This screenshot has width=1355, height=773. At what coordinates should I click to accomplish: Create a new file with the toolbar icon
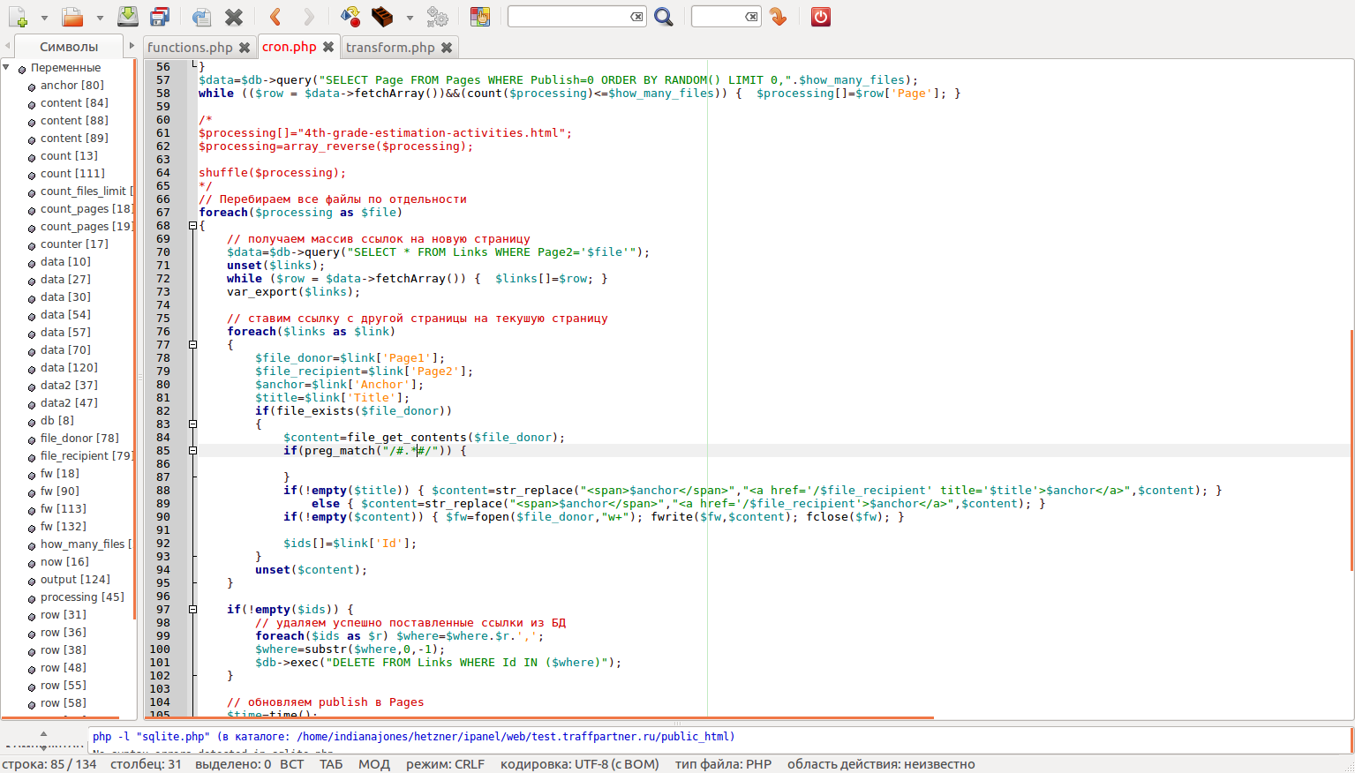click(x=18, y=17)
